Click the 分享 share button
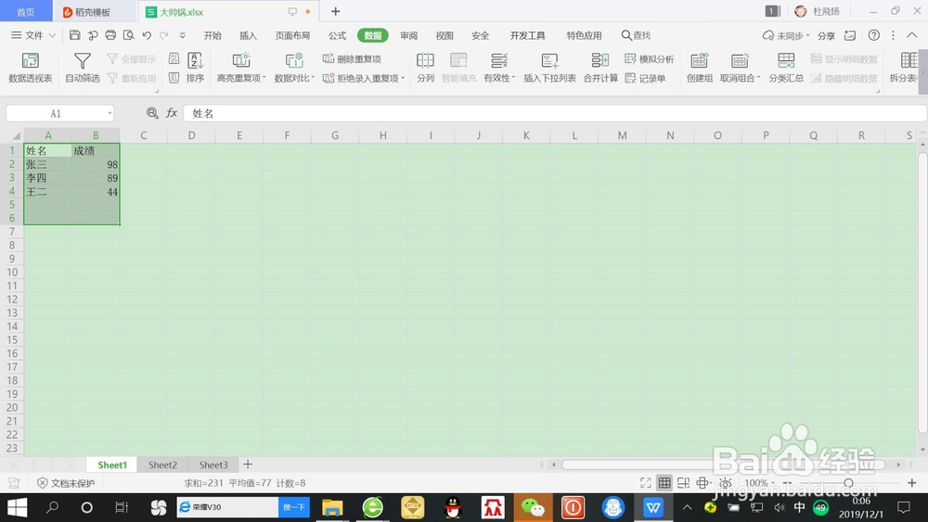The width and height of the screenshot is (928, 522). click(x=826, y=35)
